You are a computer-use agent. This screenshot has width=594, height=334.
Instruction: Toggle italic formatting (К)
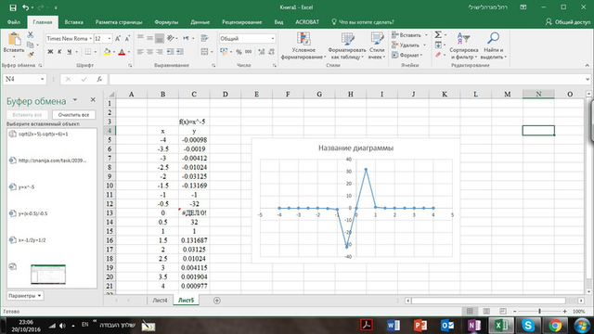[x=59, y=52]
